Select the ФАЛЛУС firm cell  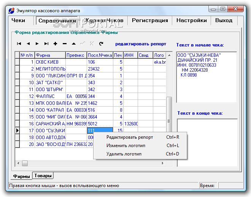(x=50, y=96)
